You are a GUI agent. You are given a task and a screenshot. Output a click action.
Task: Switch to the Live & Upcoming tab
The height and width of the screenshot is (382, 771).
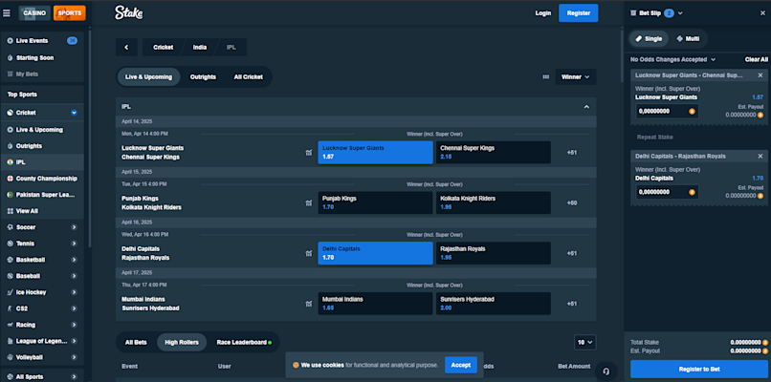point(148,77)
